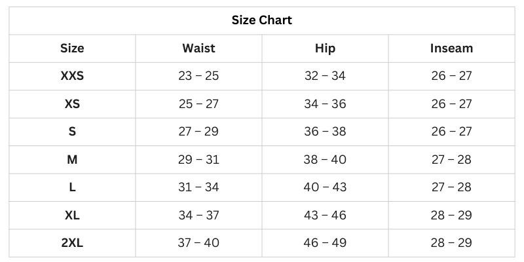
Task: Select the inseam value in the XL row
Action: click(451, 215)
